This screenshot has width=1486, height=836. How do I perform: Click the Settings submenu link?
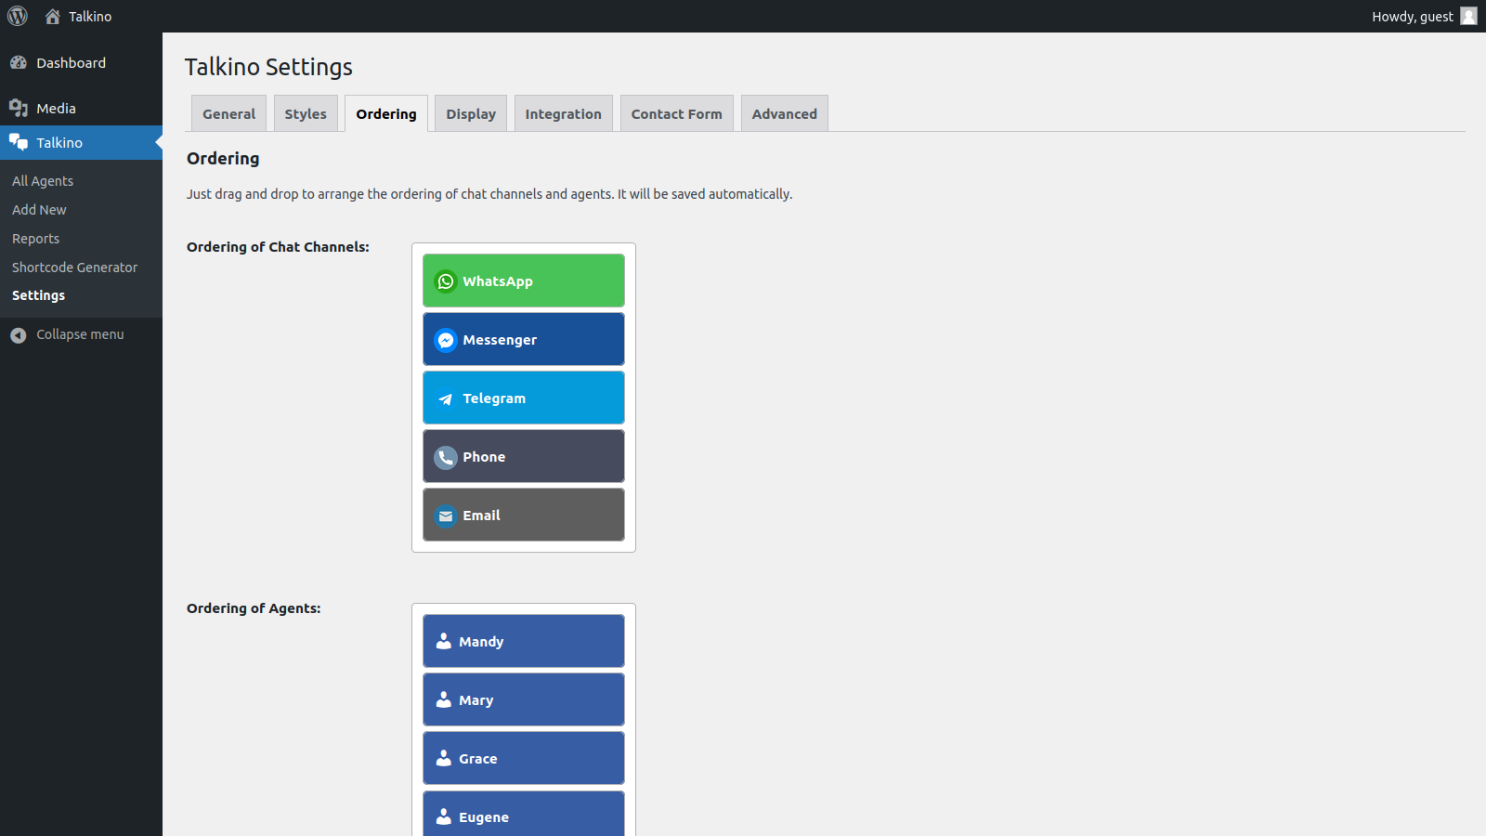pos(38,295)
